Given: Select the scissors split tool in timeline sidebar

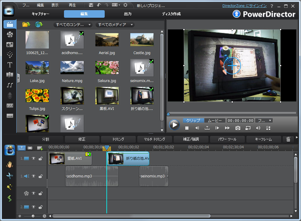Looking at the screenshot, I should pos(10,176).
